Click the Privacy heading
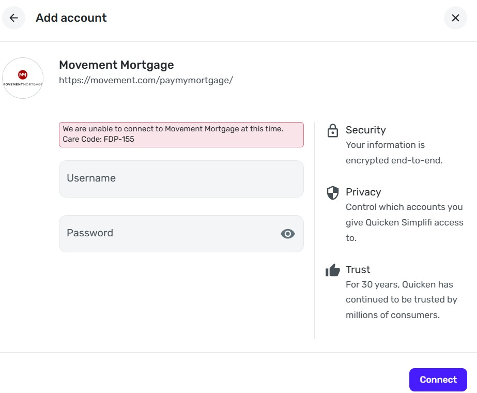Image resolution: width=477 pixels, height=393 pixels. tap(363, 192)
